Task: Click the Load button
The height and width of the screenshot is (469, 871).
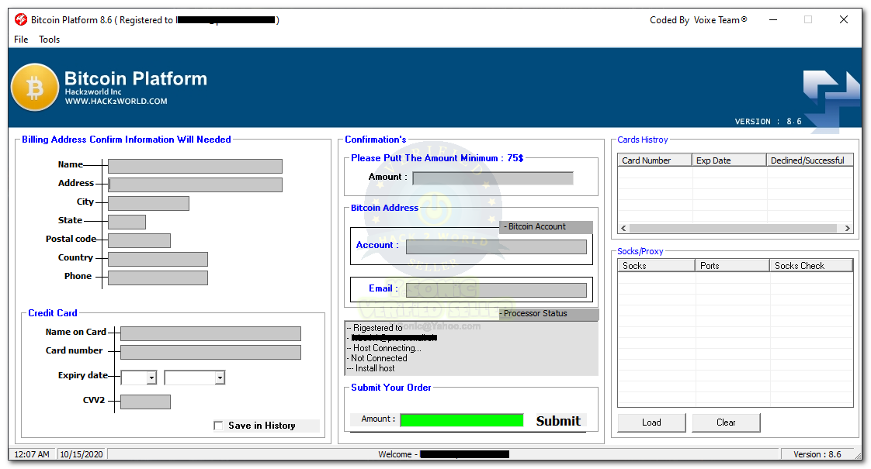Action: coord(651,422)
